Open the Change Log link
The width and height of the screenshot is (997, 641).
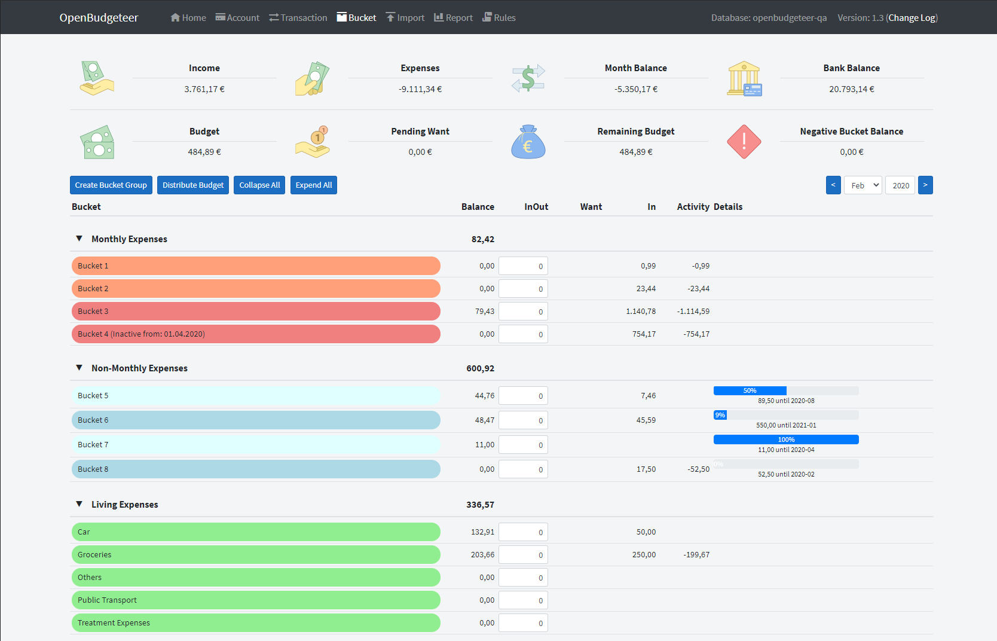912,18
